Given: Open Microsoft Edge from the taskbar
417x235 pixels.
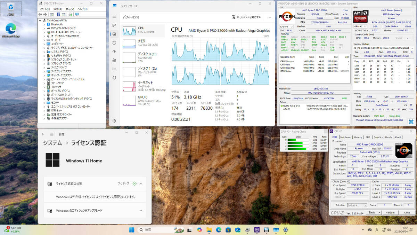Looking at the screenshot, I should coord(219,230).
